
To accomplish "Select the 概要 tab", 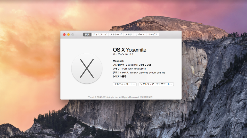I will point(87,34).
